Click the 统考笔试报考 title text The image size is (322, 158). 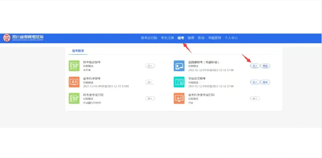click(x=92, y=62)
